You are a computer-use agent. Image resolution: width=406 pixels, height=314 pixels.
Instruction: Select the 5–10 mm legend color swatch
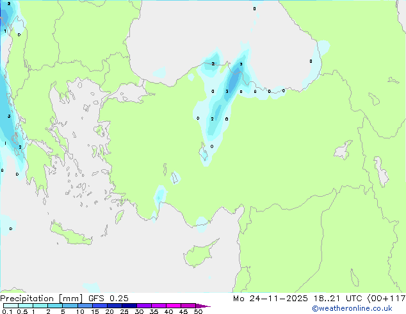(x=70, y=306)
